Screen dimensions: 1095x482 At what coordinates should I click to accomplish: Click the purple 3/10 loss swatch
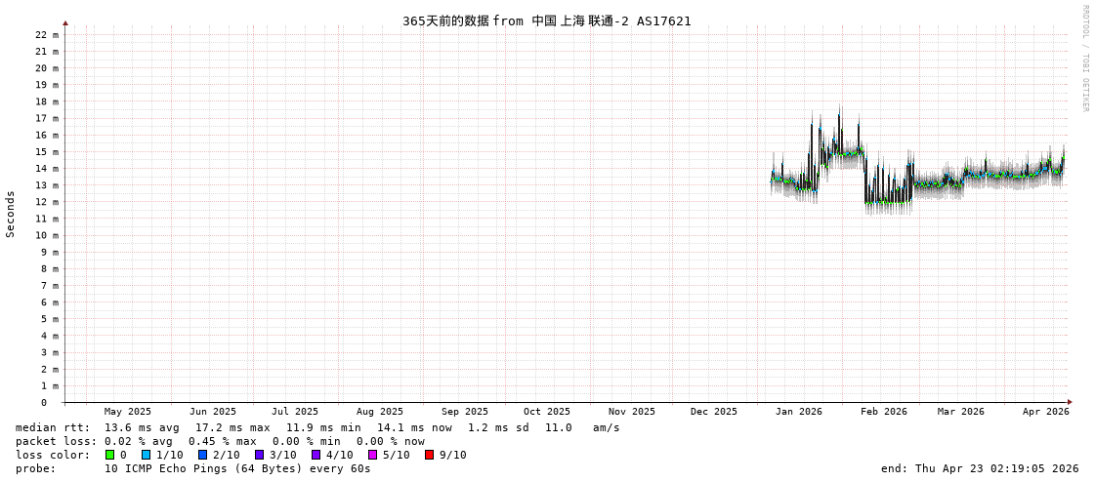click(x=259, y=455)
